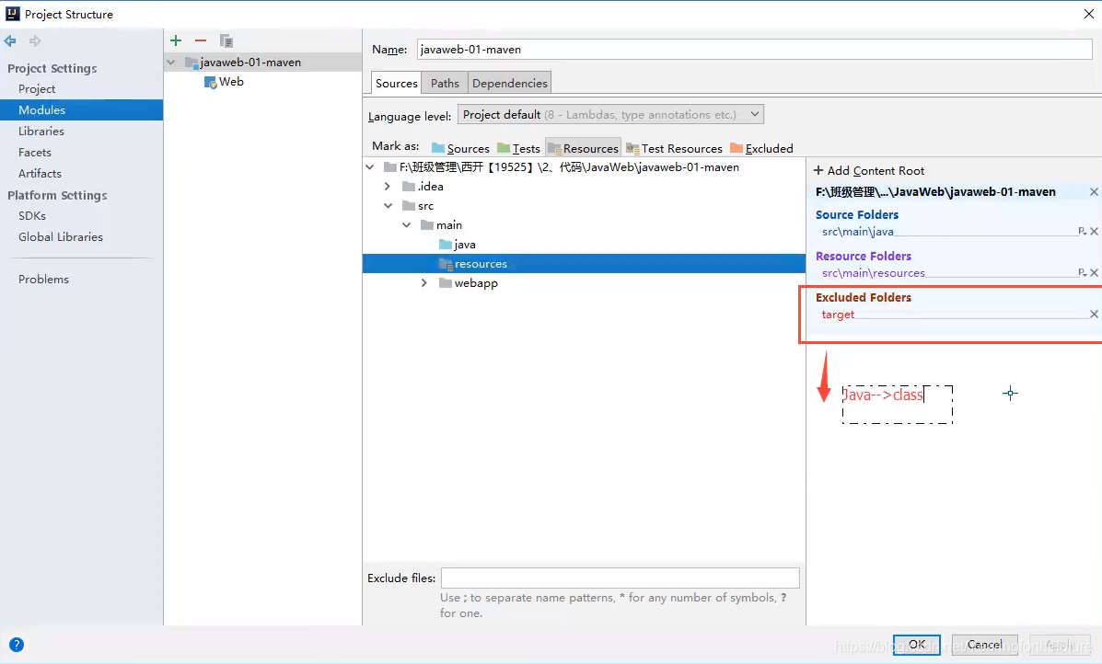Remove selected module with minus icon
This screenshot has width=1102, height=664.
[201, 40]
